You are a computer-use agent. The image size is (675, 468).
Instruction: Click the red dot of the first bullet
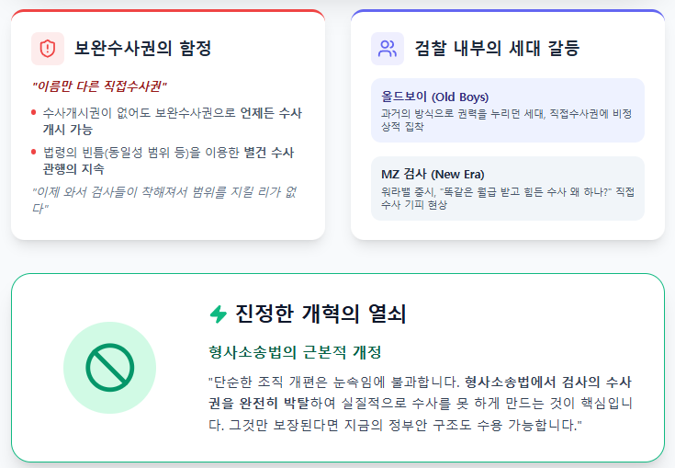[x=34, y=113]
